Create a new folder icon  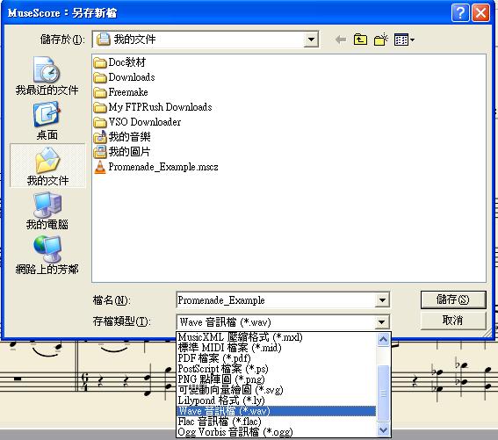click(381, 40)
